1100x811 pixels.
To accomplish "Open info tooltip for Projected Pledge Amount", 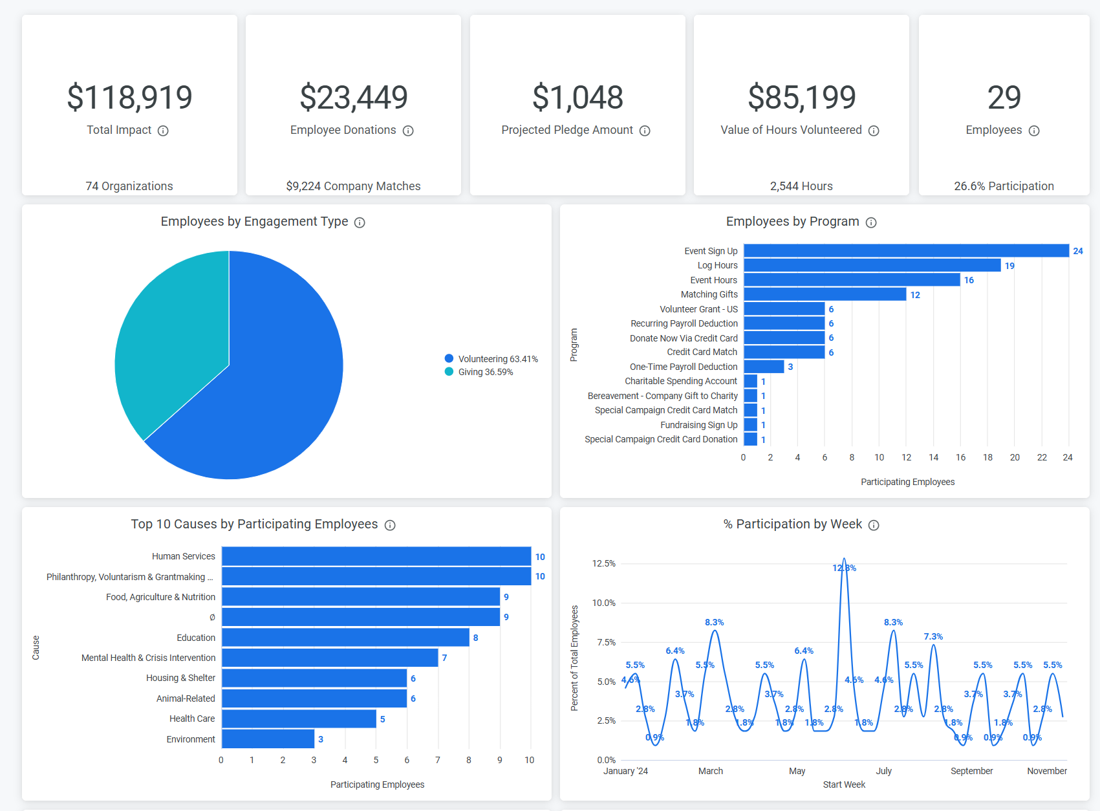I will (x=645, y=131).
